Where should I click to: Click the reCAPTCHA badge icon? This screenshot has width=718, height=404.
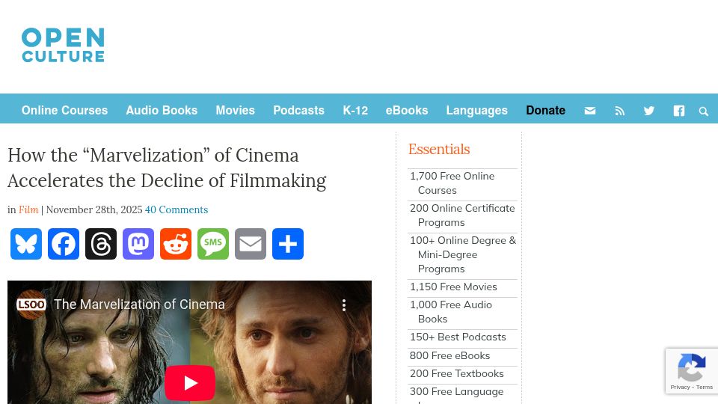[x=691, y=367]
